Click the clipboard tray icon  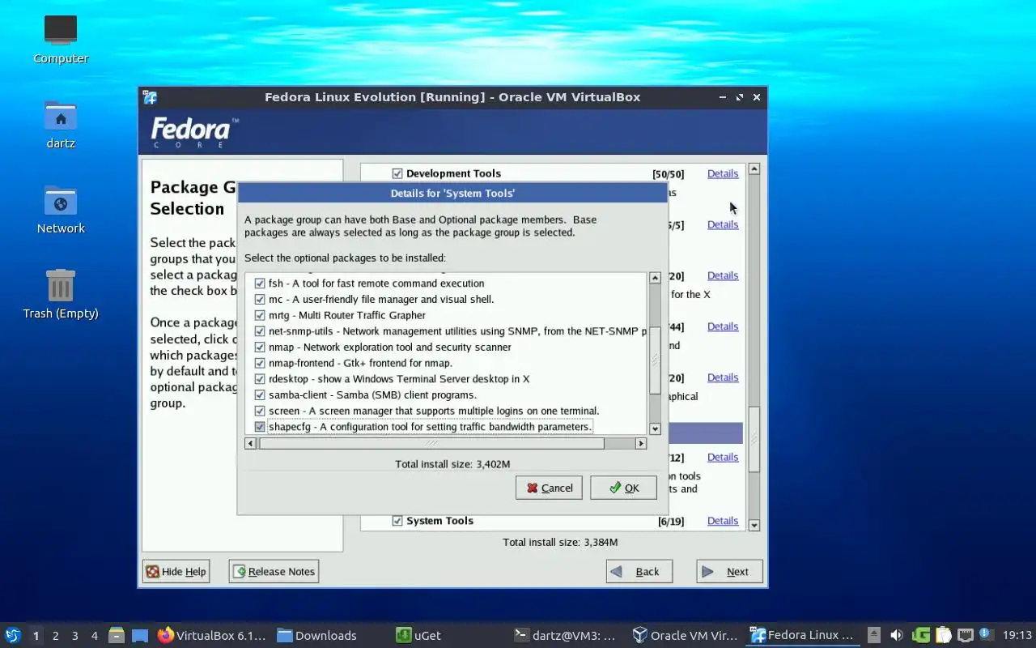click(943, 636)
